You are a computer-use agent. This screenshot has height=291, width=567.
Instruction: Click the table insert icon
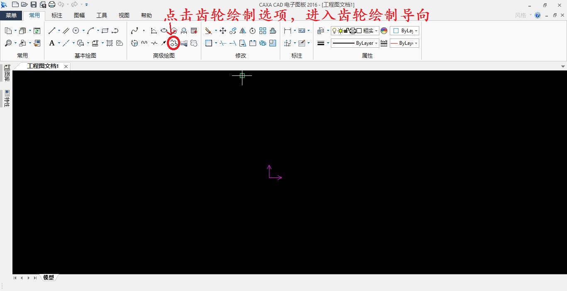click(194, 31)
